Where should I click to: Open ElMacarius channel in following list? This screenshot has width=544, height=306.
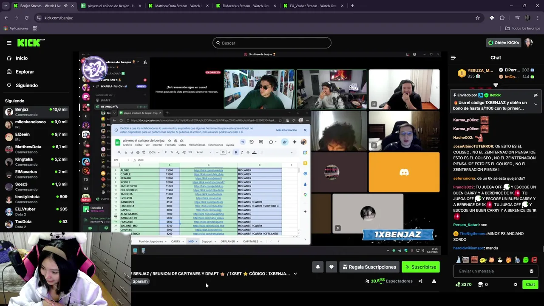(x=36, y=174)
